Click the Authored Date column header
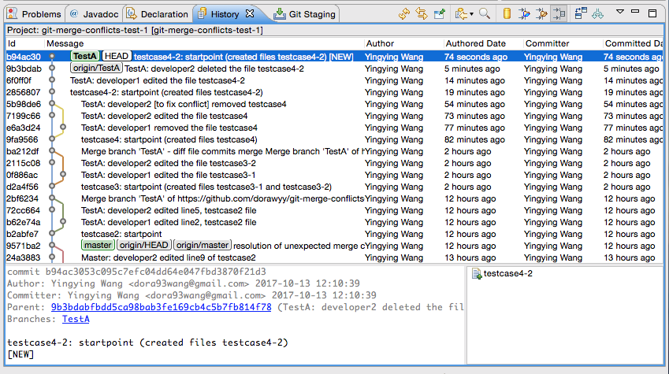Viewport: 669px width, 374px height. pyautogui.click(x=483, y=43)
